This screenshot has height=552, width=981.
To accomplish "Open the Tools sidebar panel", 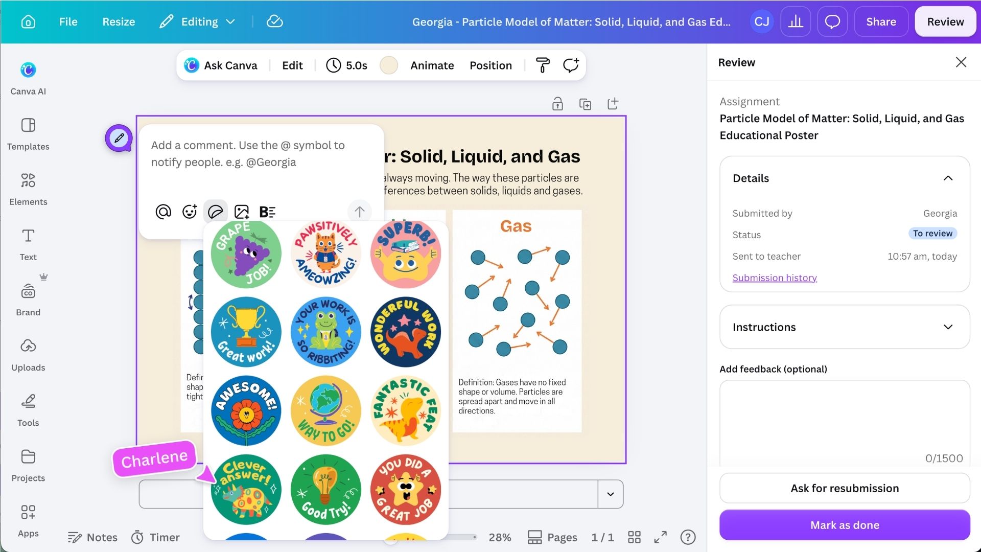I will click(x=28, y=410).
